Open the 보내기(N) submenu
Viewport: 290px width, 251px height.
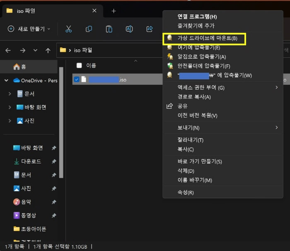pyautogui.click(x=223, y=128)
